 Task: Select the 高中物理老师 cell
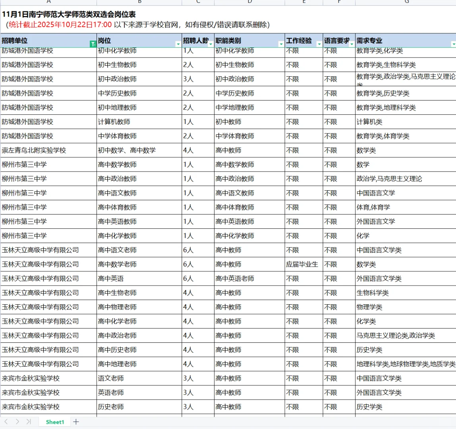tap(139, 307)
